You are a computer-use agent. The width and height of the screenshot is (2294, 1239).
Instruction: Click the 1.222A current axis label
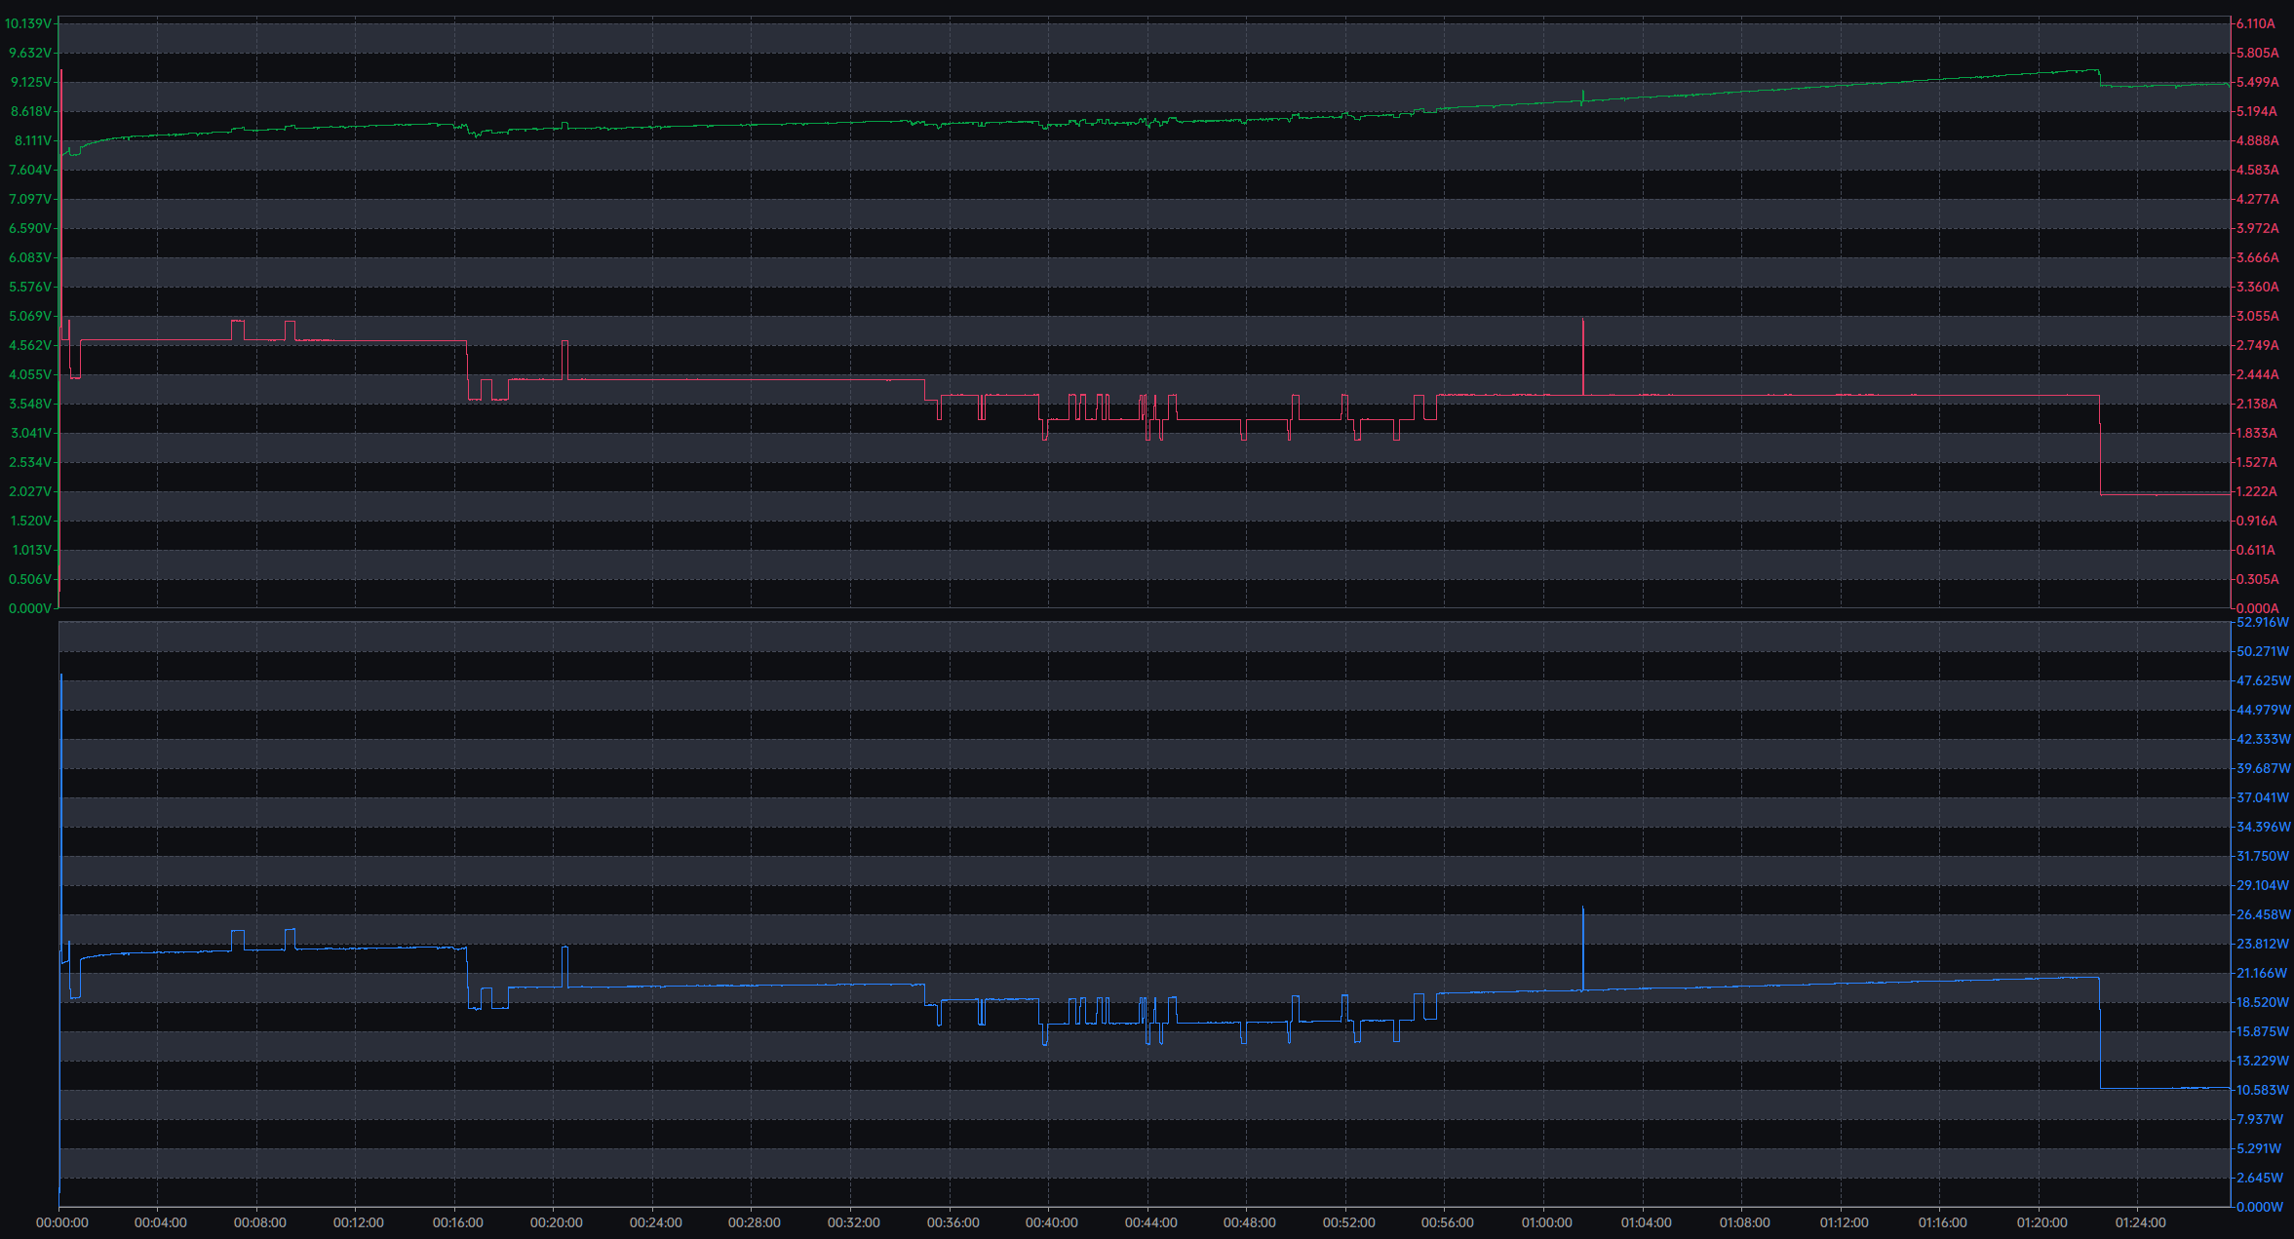pos(2257,491)
